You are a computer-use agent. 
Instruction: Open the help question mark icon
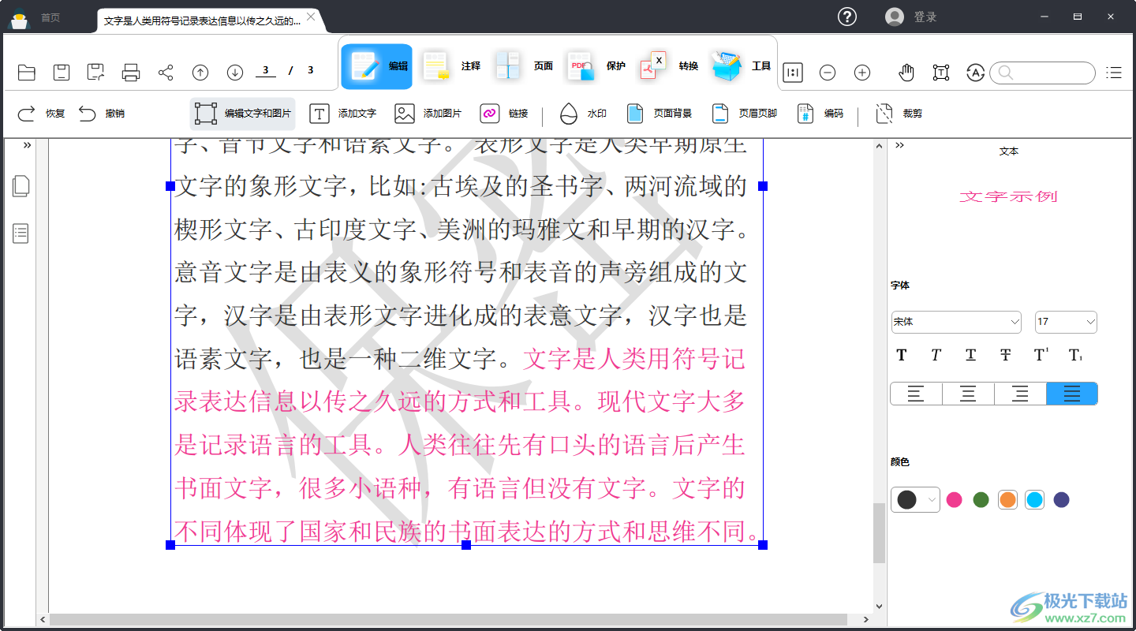pos(847,17)
